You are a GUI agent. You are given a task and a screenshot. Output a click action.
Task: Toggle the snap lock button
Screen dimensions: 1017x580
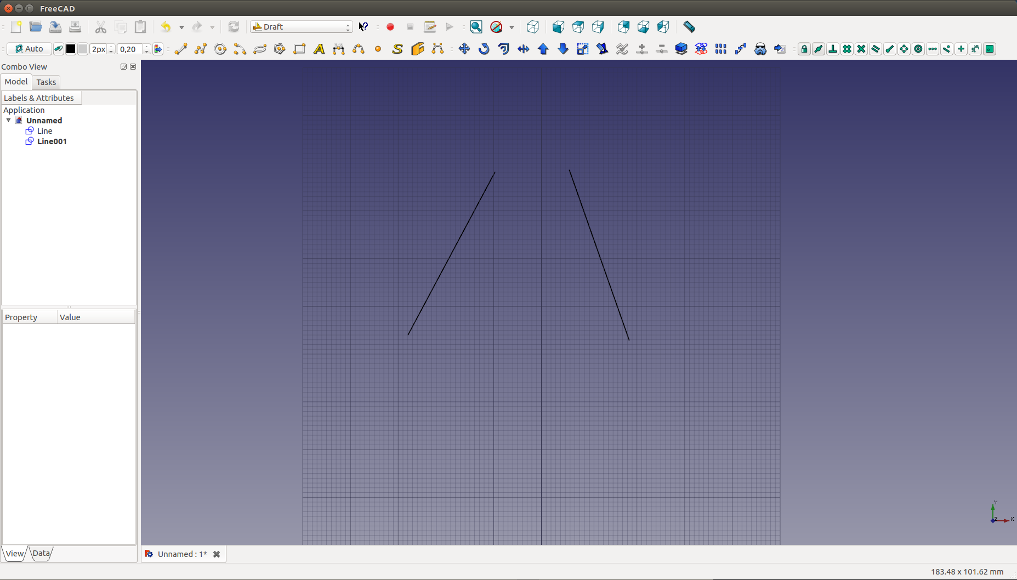[804, 49]
